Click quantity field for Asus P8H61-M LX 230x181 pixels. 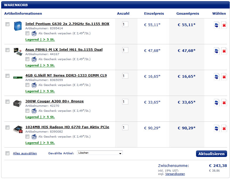click(125, 50)
